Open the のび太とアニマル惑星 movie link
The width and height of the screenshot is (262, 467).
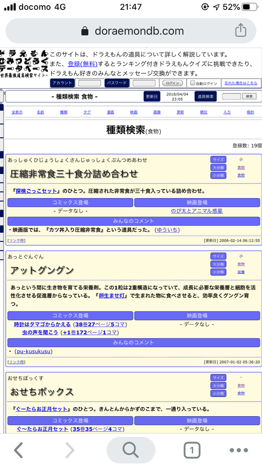[x=197, y=211]
